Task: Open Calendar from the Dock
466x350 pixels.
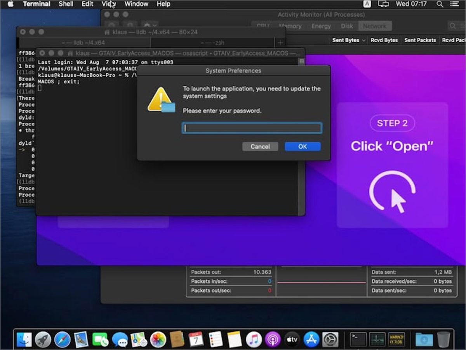Action: pos(196,340)
